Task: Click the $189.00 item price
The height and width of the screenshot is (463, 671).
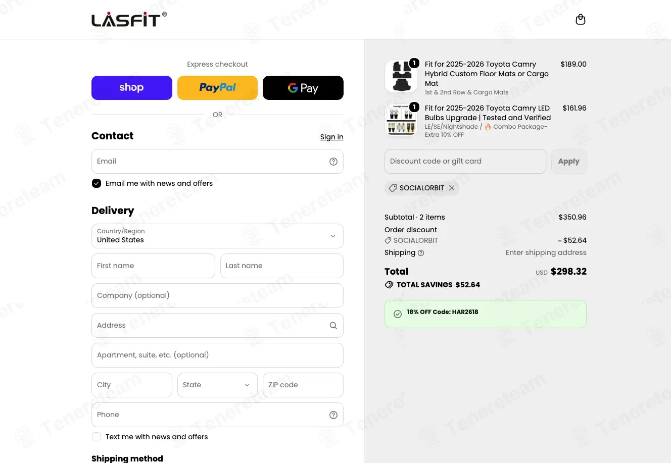Action: (x=573, y=65)
